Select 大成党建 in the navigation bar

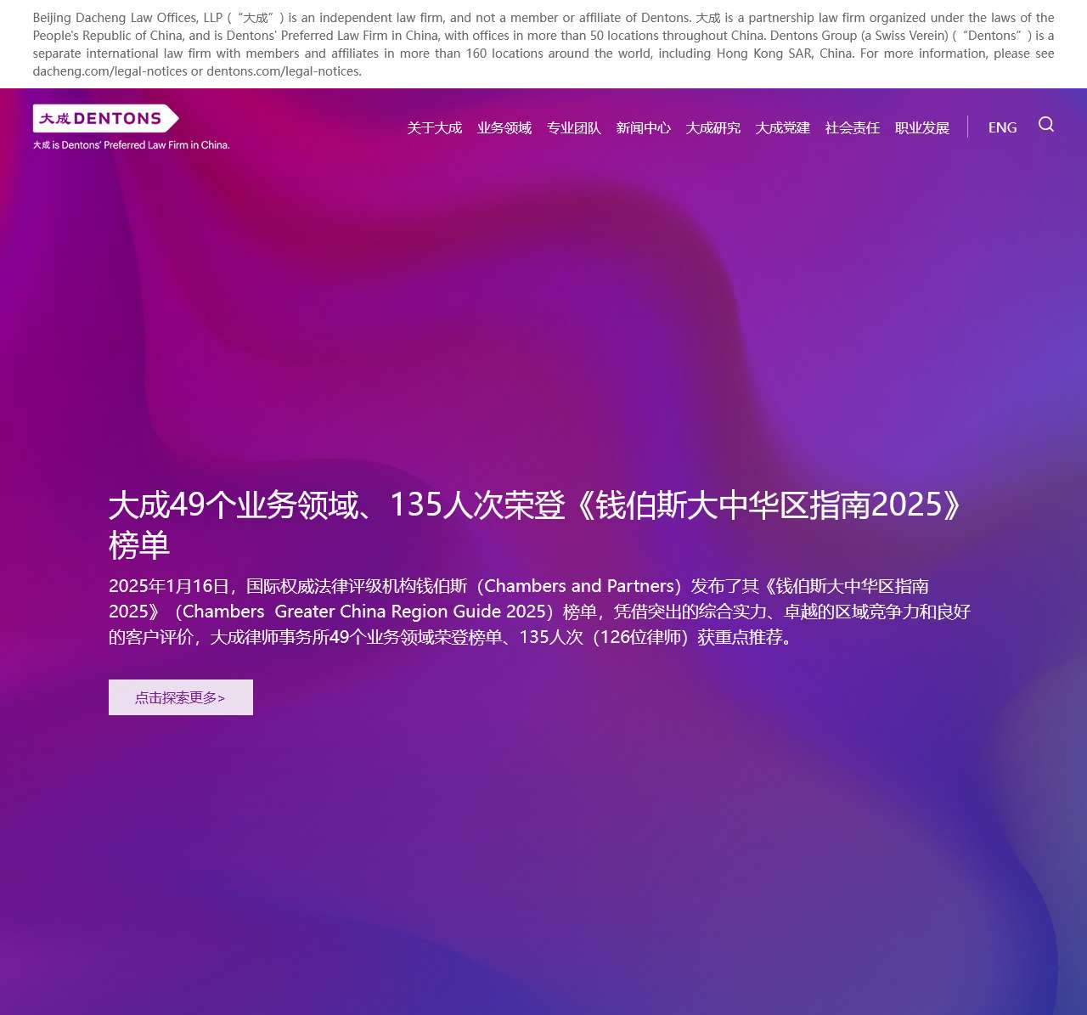(783, 128)
